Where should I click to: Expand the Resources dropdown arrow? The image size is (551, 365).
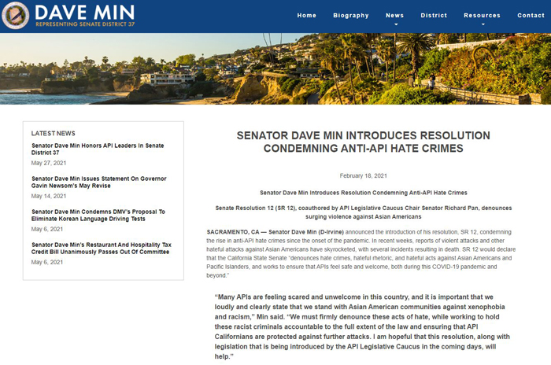coord(483,24)
